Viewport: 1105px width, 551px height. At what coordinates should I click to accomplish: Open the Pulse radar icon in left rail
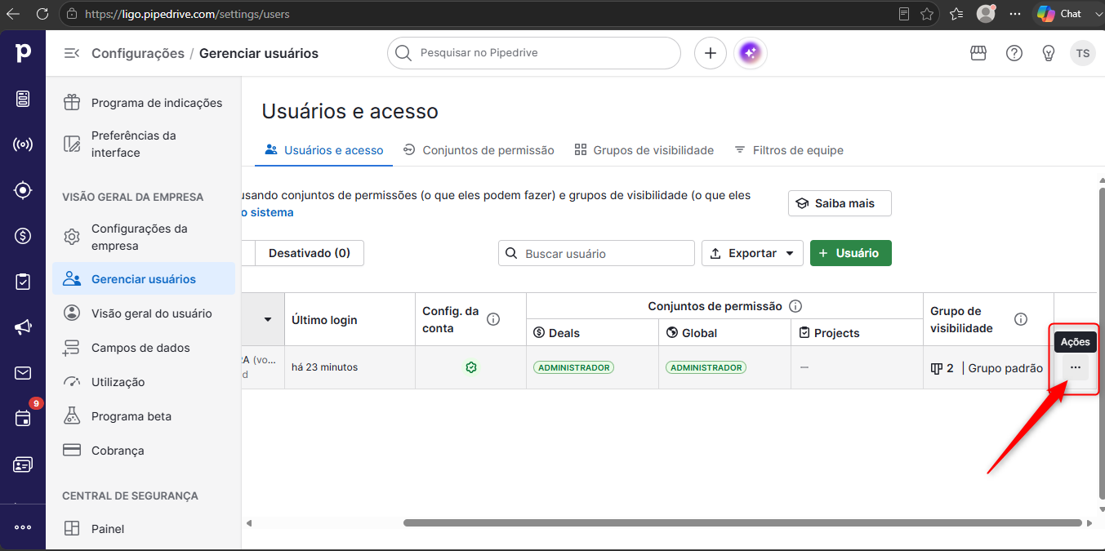[x=23, y=144]
